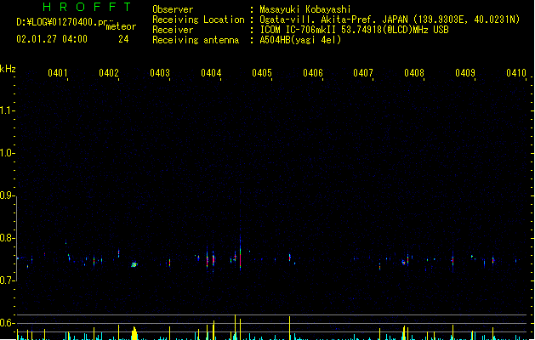Screen dimensions: 535x340
Task: Click the 0406 time marker
Action: click(x=313, y=73)
